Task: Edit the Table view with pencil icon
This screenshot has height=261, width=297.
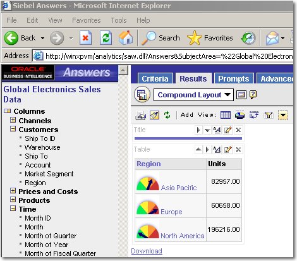Action: click(227, 150)
